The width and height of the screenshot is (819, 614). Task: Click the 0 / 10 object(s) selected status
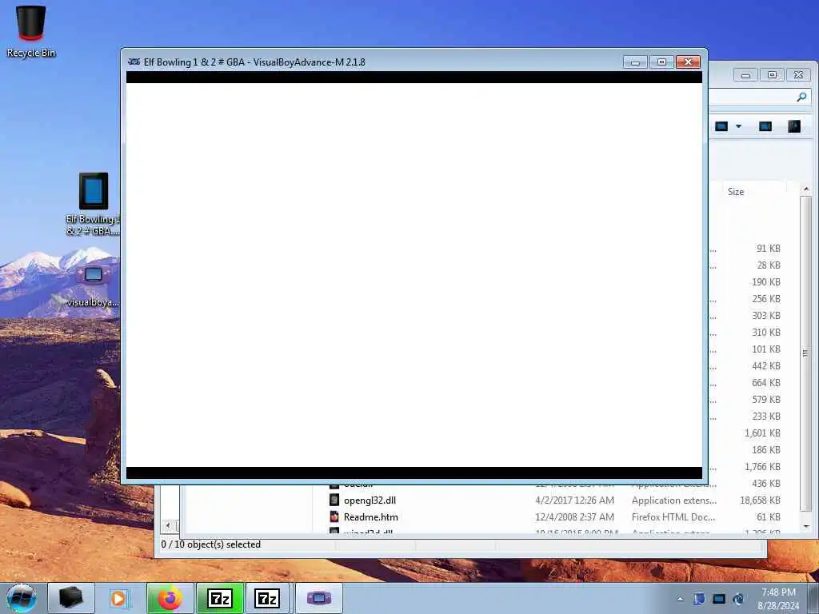tap(211, 544)
